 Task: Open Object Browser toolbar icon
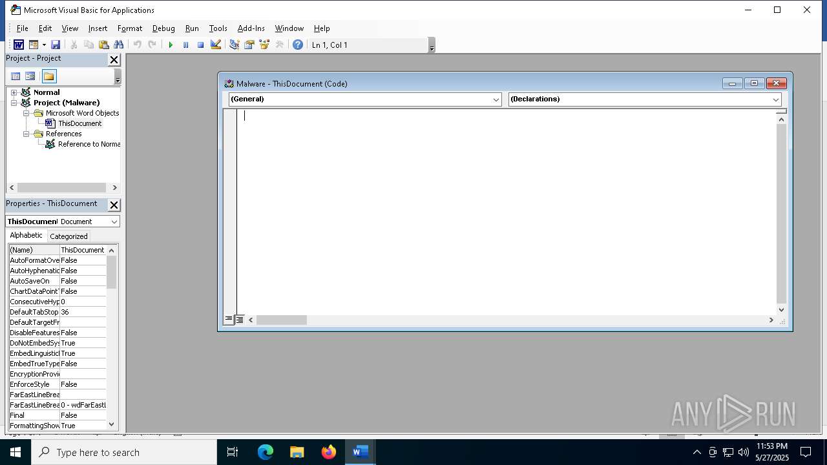[x=264, y=45]
